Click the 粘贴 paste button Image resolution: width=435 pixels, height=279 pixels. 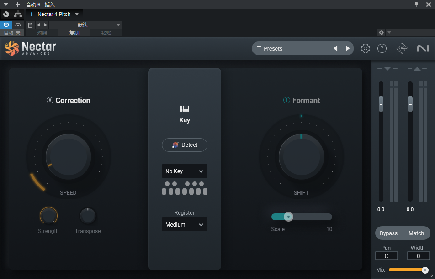[106, 33]
